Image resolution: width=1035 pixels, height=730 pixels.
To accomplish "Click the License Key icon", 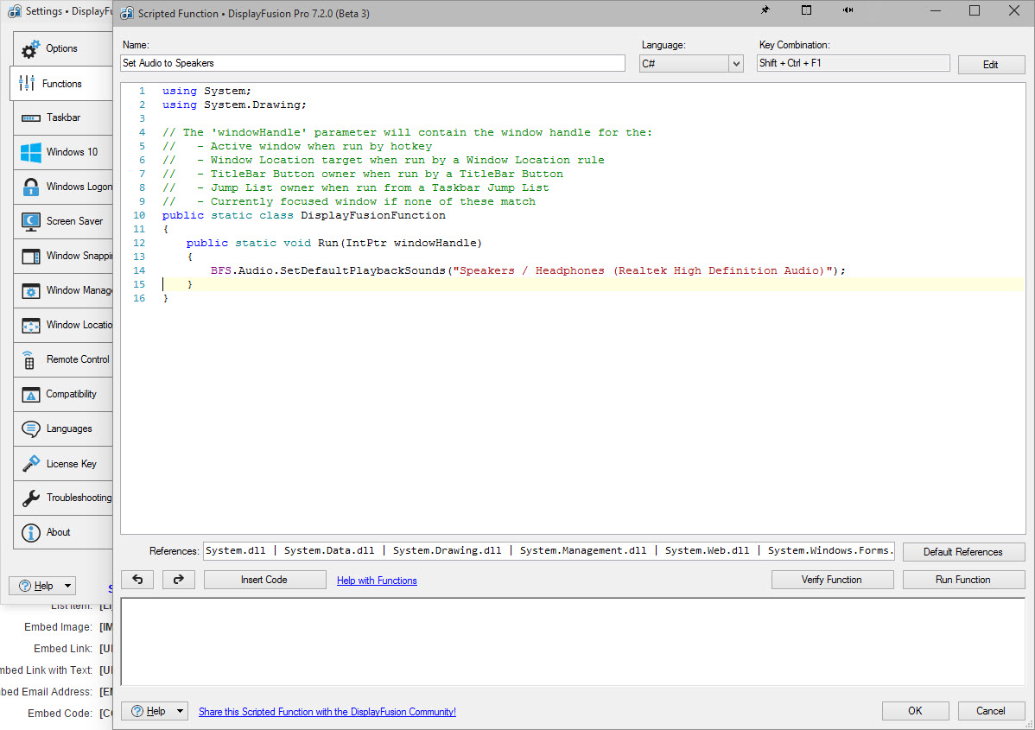I will click(x=31, y=464).
